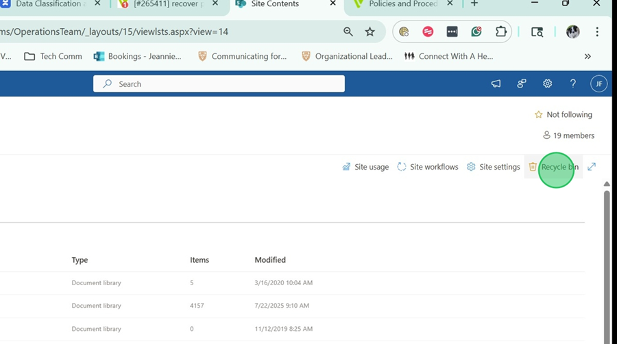This screenshot has height=344, width=617.
Task: Open the 19 members list
Action: pyautogui.click(x=568, y=135)
